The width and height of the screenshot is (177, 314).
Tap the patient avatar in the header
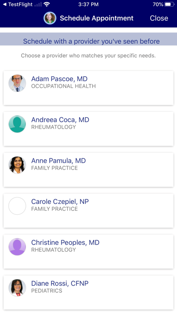coord(50,18)
